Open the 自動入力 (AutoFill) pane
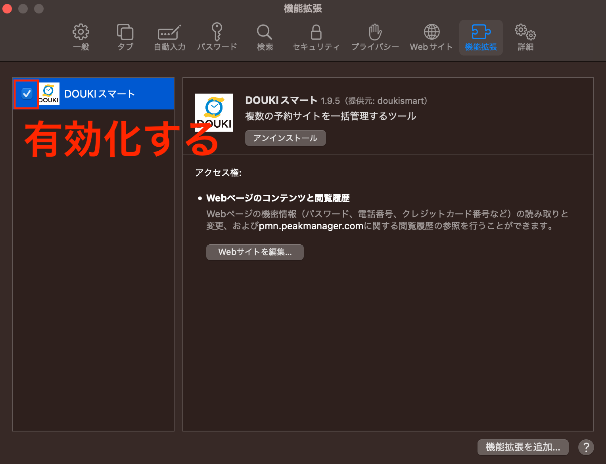 (x=169, y=38)
